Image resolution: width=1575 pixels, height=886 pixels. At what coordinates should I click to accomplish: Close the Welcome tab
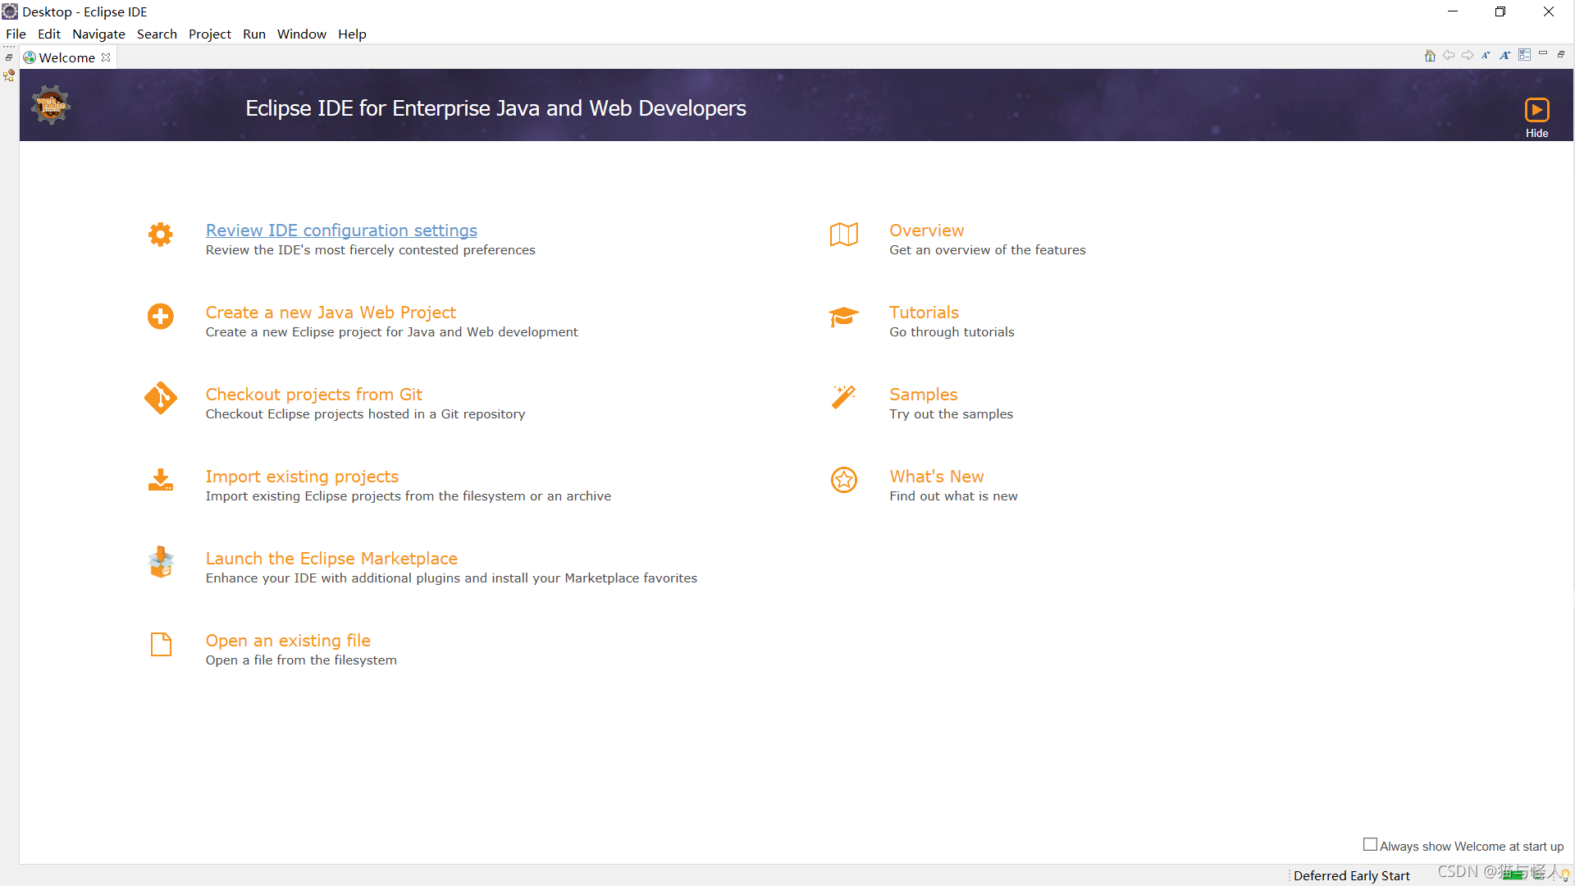(x=106, y=57)
